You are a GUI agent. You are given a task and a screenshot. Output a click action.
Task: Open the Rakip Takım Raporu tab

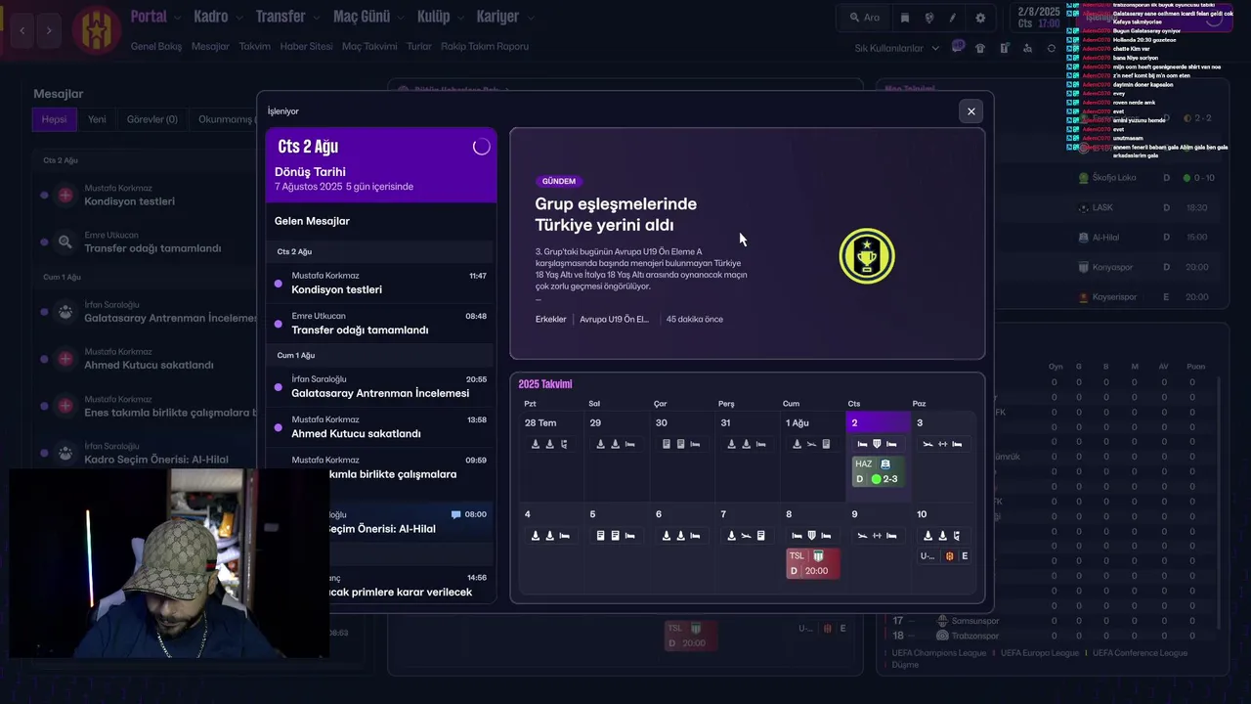pos(485,46)
